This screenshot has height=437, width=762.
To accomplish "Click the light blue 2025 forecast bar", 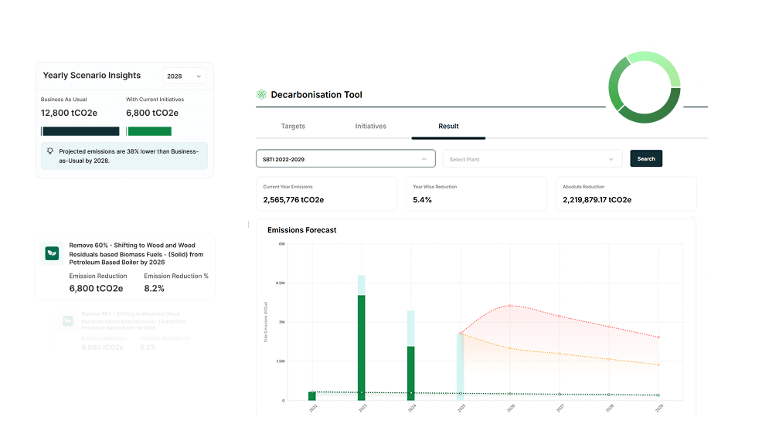I will tap(460, 367).
